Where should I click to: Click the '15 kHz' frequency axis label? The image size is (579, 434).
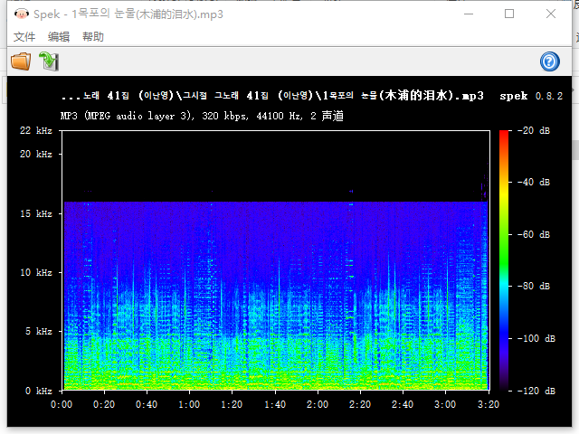coord(36,213)
